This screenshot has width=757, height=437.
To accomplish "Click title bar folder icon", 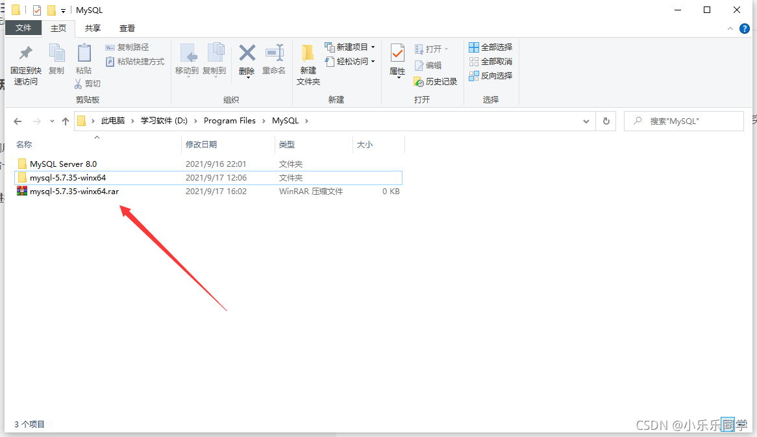I will tap(16, 10).
